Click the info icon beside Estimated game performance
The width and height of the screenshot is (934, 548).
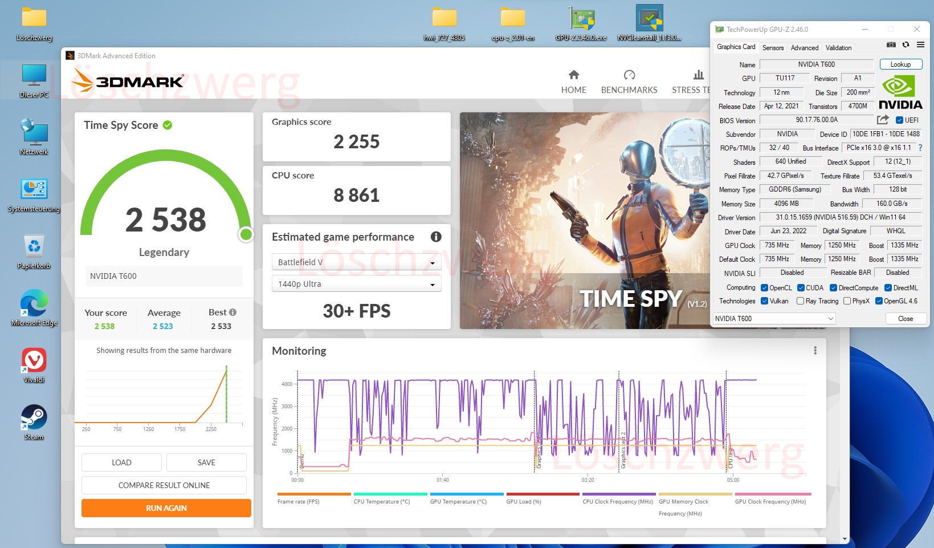[436, 237]
